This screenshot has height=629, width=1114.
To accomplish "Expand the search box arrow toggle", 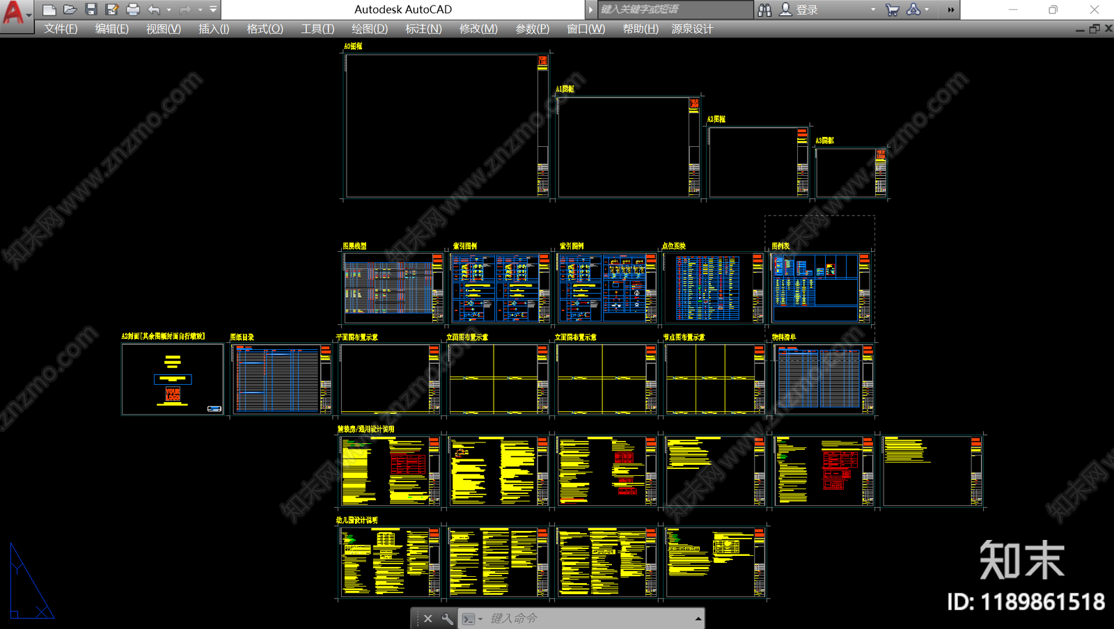I will click(591, 10).
